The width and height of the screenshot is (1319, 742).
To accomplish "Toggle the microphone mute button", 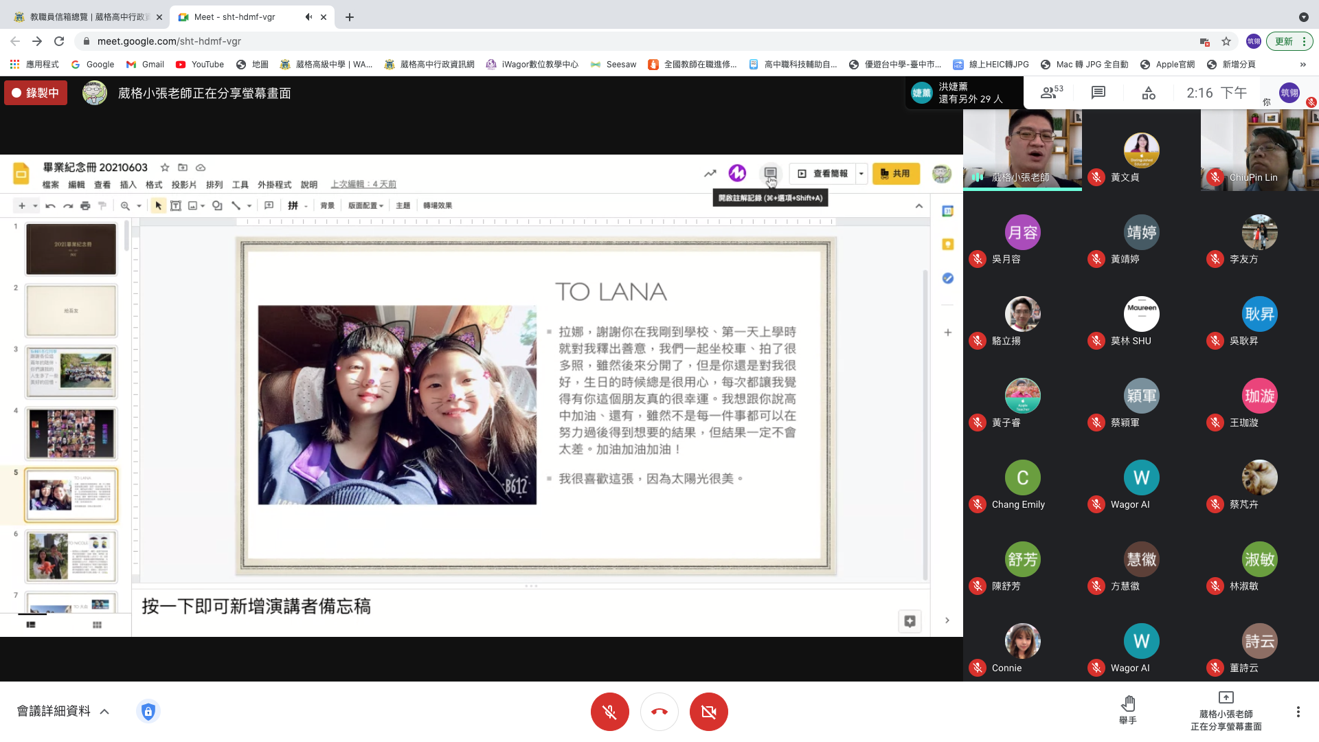I will [609, 712].
